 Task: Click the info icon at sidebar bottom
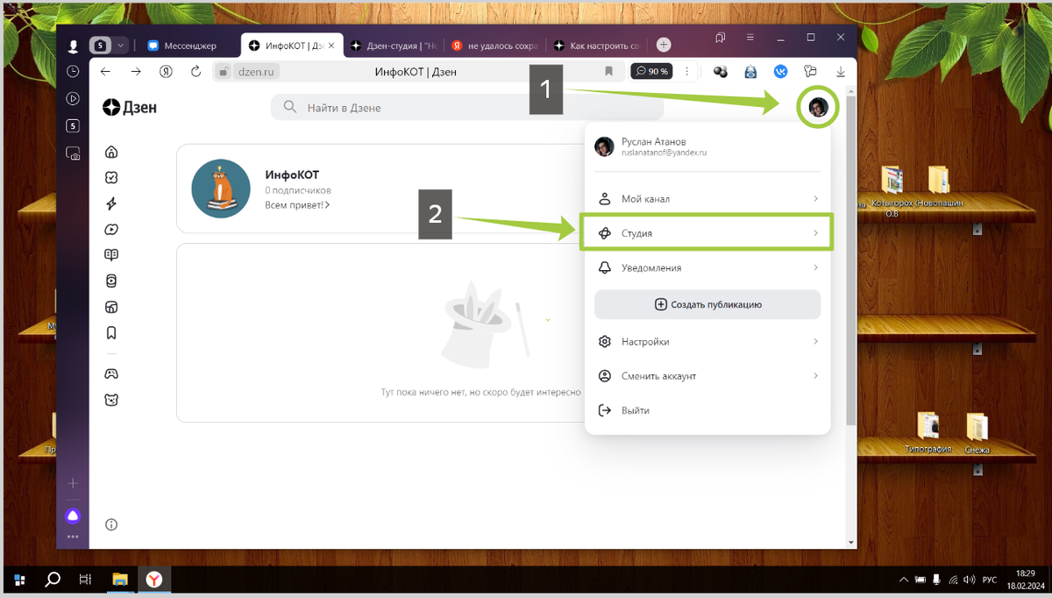pos(111,524)
